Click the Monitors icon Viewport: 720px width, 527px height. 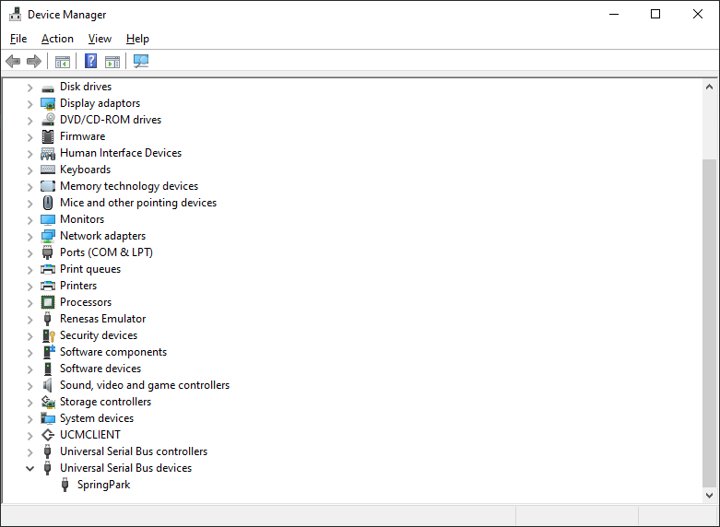click(48, 219)
